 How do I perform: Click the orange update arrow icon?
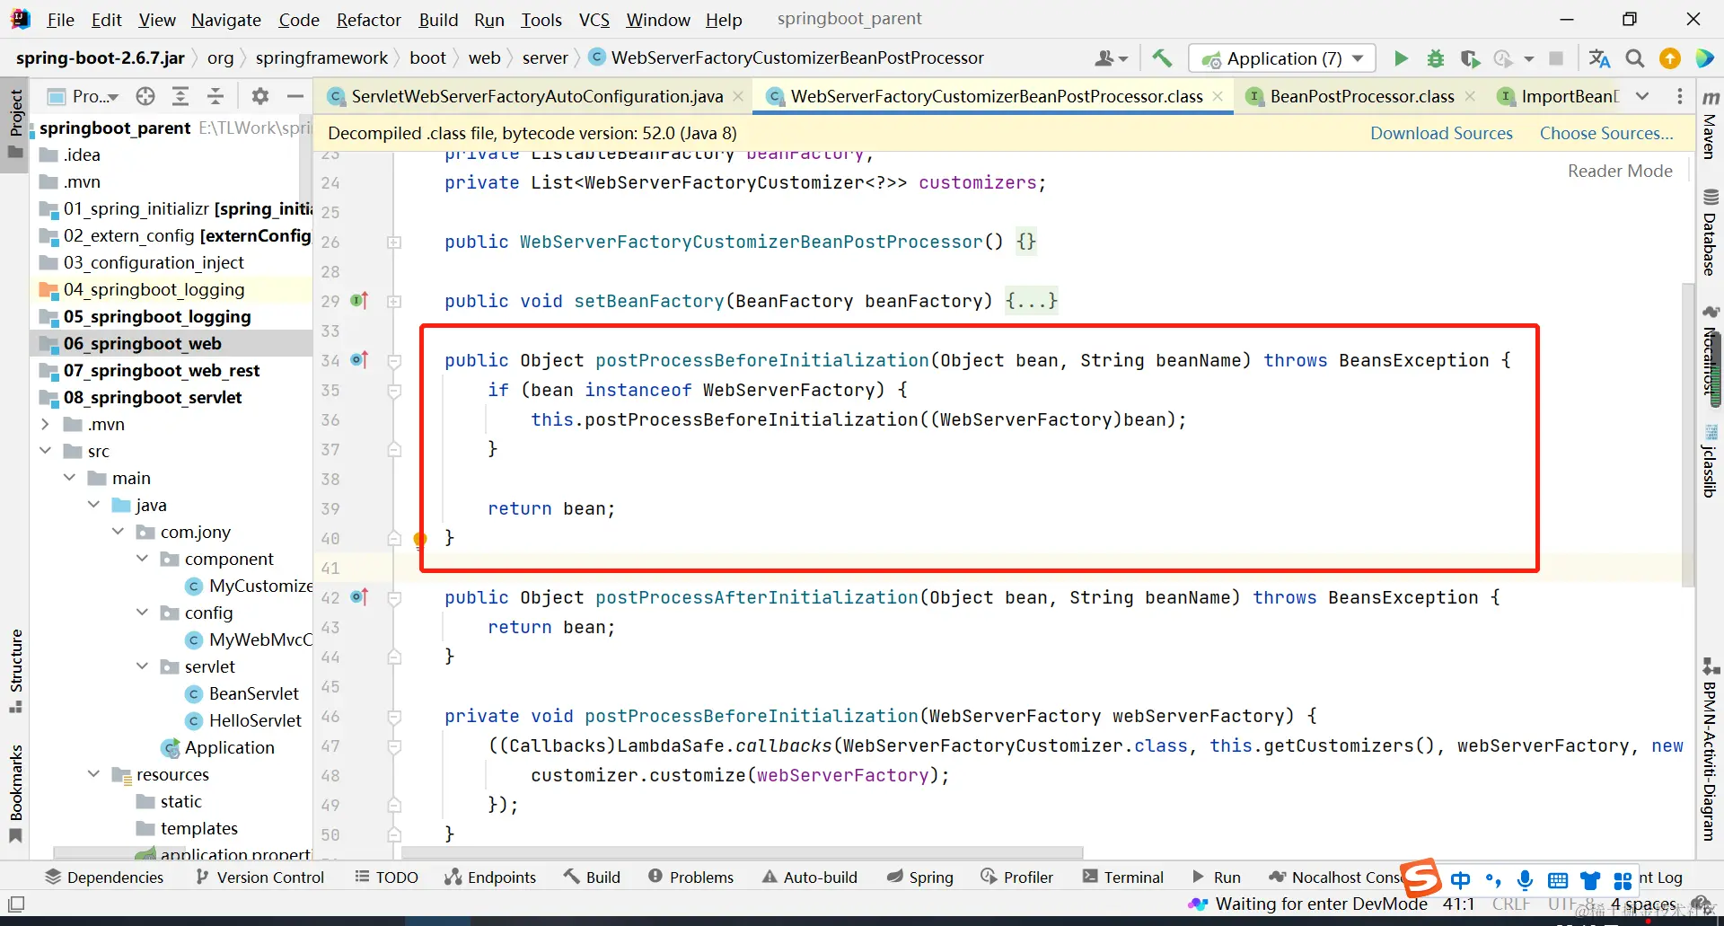pyautogui.click(x=1670, y=58)
